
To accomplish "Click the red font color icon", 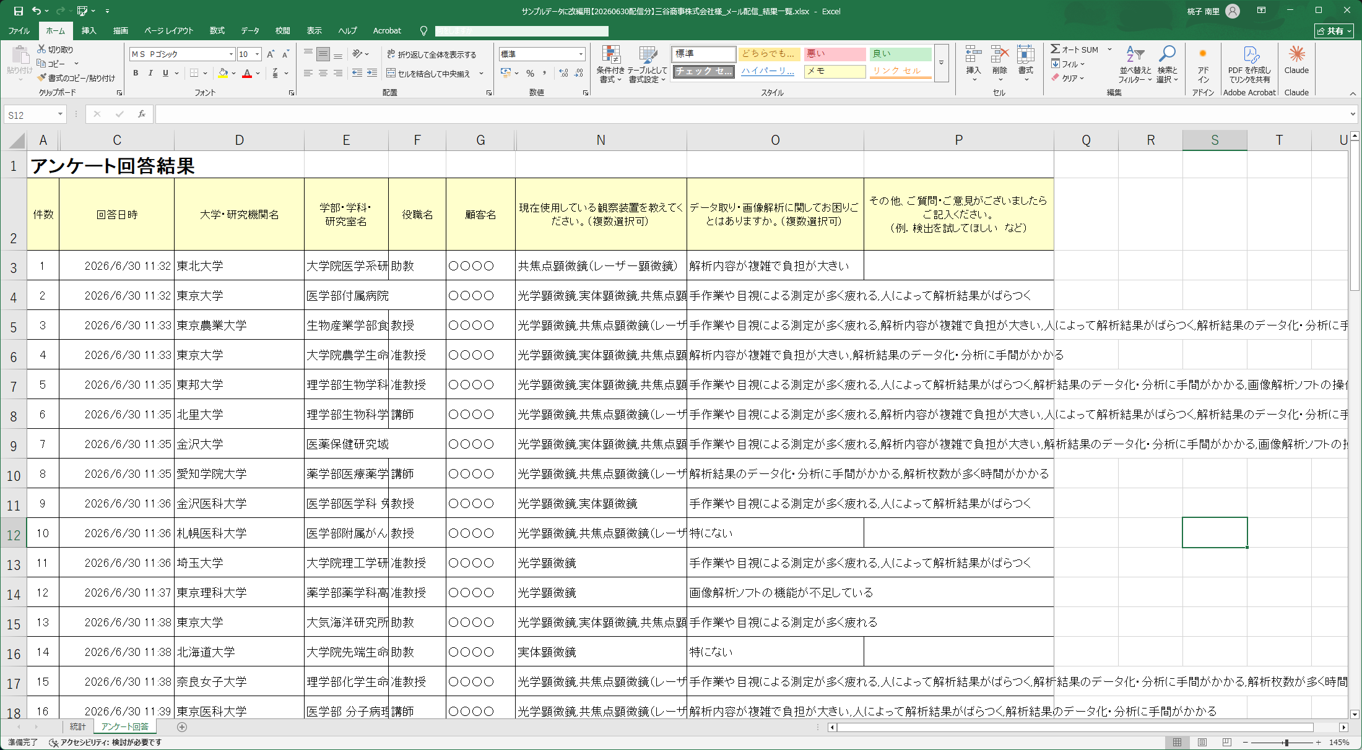I will (x=247, y=73).
